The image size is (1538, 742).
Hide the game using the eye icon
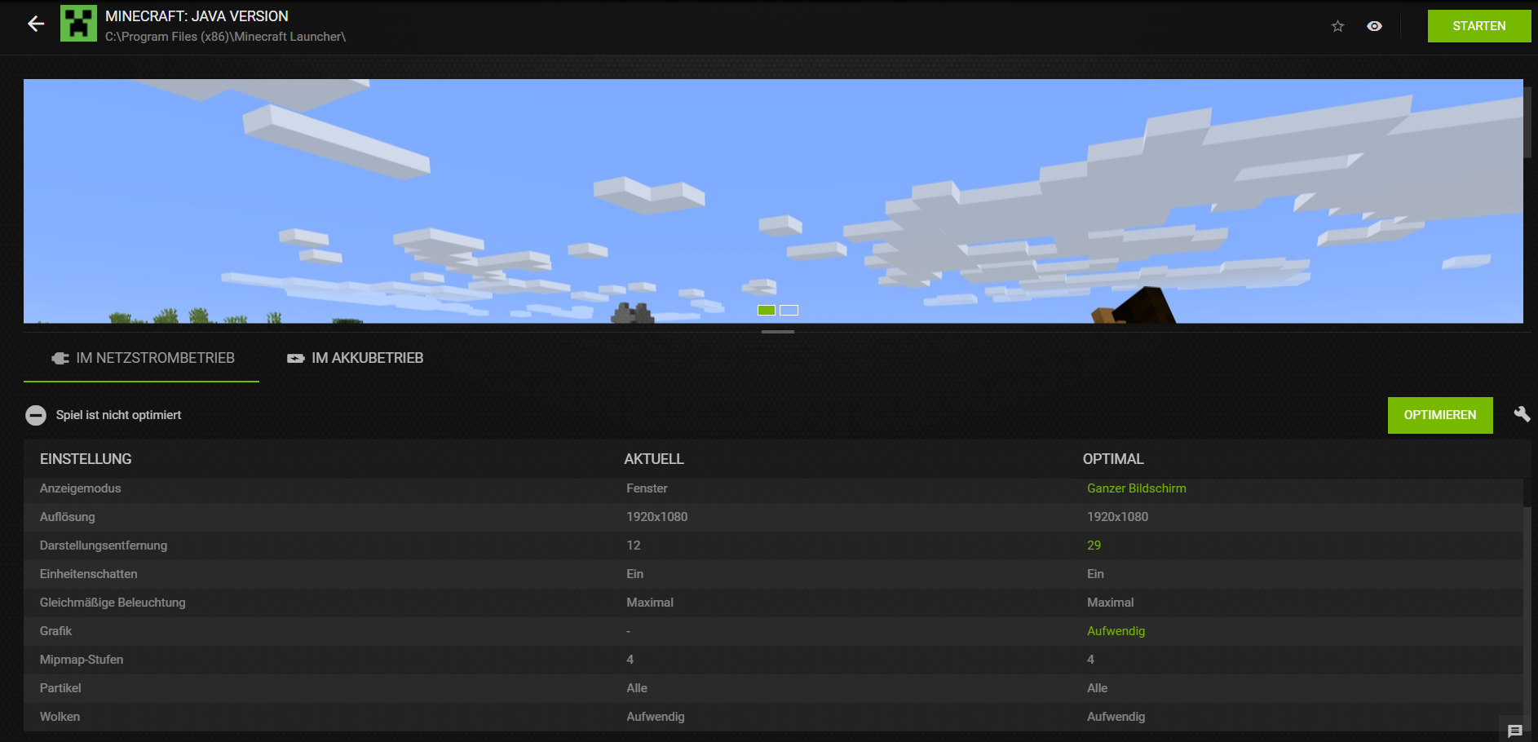(1375, 25)
